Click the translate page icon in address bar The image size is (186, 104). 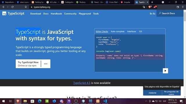click(x=144, y=7)
